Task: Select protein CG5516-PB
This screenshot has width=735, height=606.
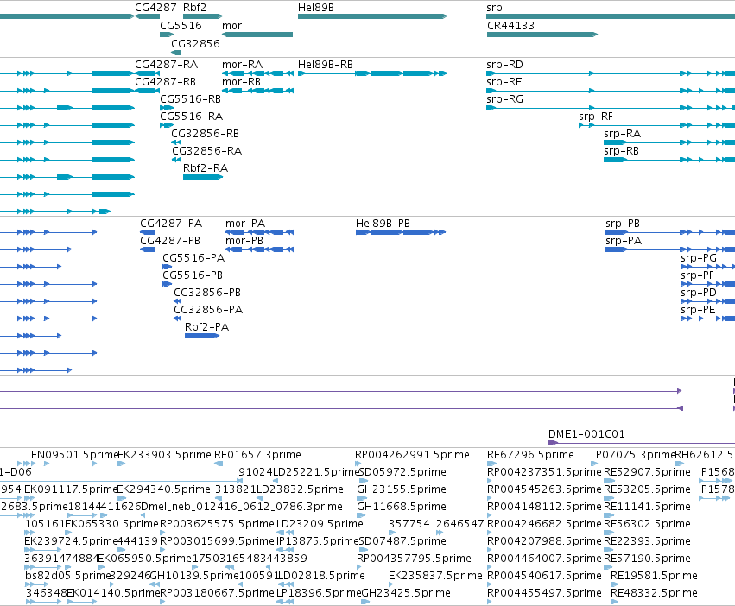Action: 168,284
